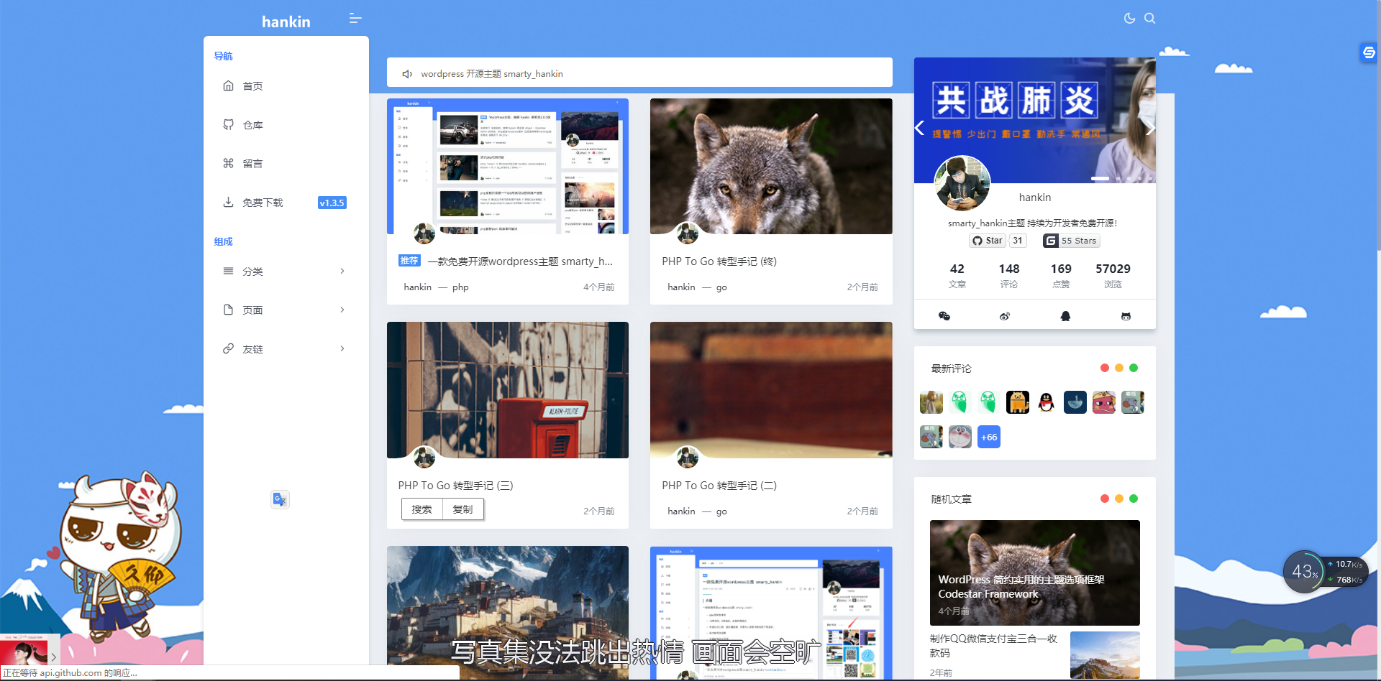Expand the 页面 pages submenu
1381x681 pixels.
[342, 310]
